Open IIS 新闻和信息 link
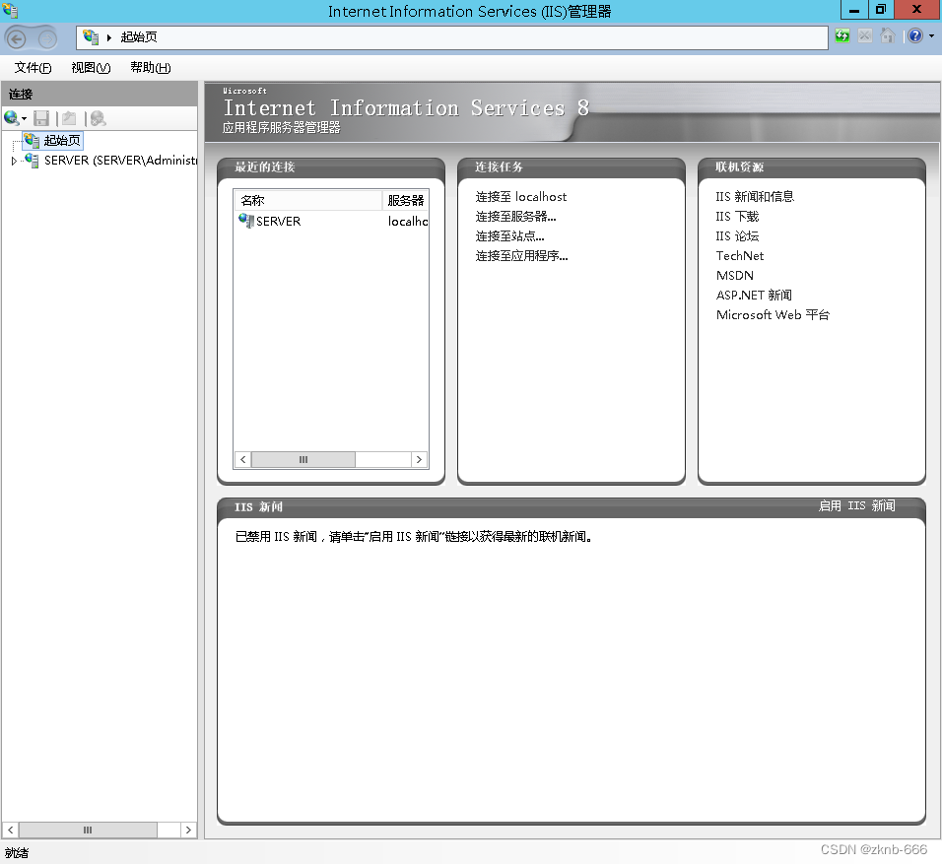942x864 pixels. 755,197
